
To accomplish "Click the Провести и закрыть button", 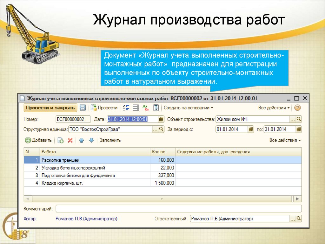I will (x=50, y=108).
